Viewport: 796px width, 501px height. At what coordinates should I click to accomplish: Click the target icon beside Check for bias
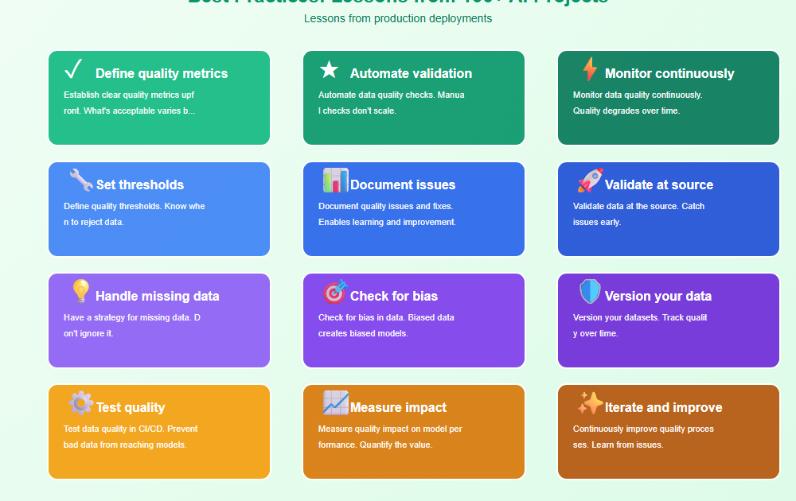pos(335,292)
